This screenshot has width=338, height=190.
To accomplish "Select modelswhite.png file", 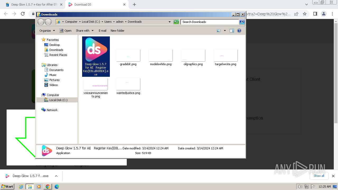I will pyautogui.click(x=161, y=58).
